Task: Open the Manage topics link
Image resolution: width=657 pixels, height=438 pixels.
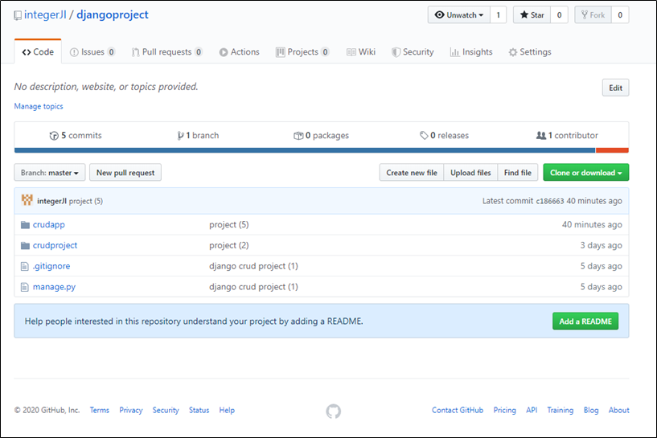Action: 39,106
